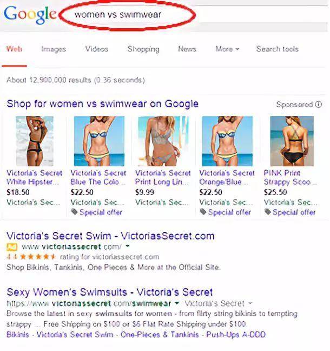Screen dimensions: 330x351
Task: Click the Ad badge icon beside victoriassecret.com
Action: coord(12,247)
